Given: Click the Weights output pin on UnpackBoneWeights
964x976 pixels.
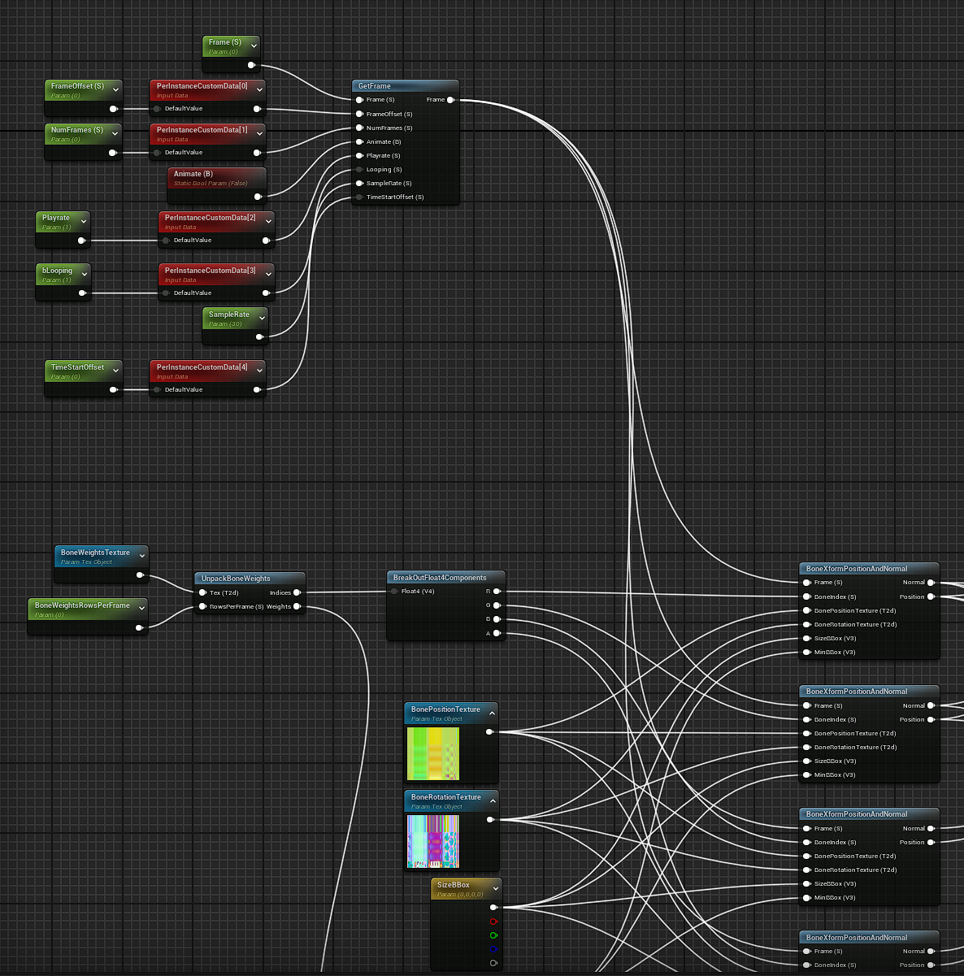Looking at the screenshot, I should (297, 606).
